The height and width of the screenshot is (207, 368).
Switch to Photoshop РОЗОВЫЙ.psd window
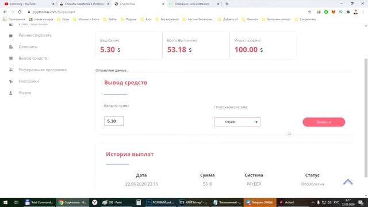click(160, 202)
